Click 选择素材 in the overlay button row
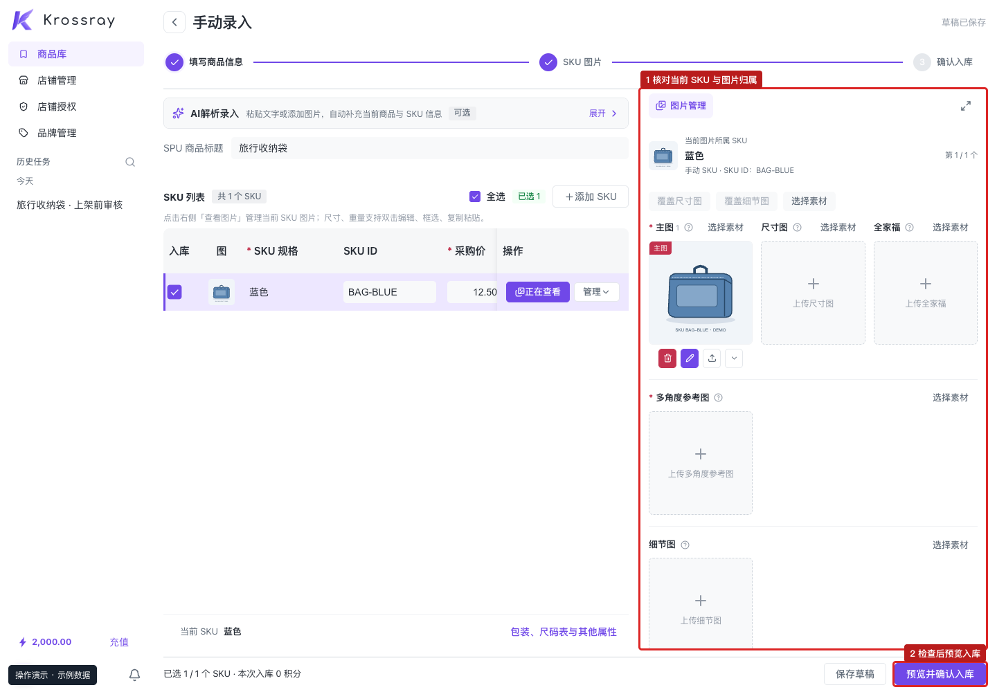 [809, 201]
